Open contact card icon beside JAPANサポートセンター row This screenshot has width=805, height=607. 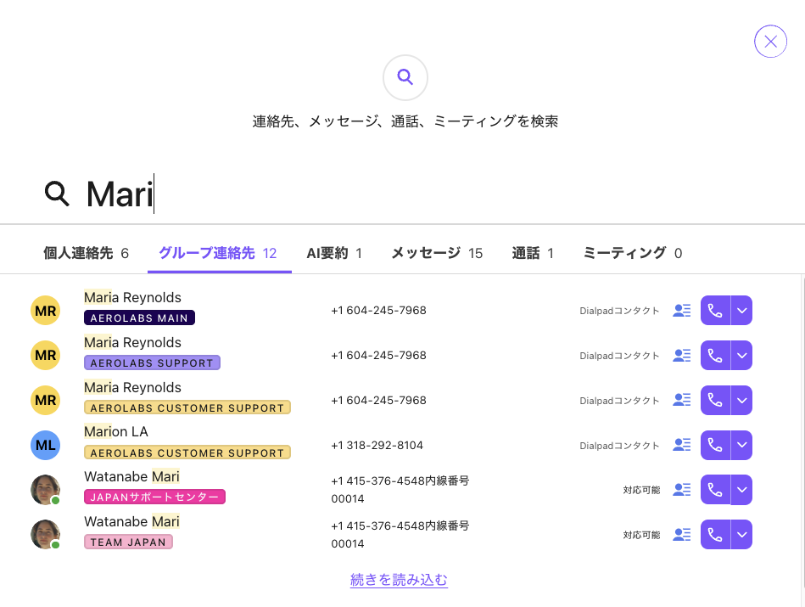pos(681,490)
